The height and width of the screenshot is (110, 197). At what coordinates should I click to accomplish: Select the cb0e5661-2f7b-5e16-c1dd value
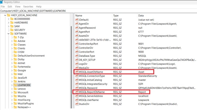pyautogui.click(x=95, y=40)
